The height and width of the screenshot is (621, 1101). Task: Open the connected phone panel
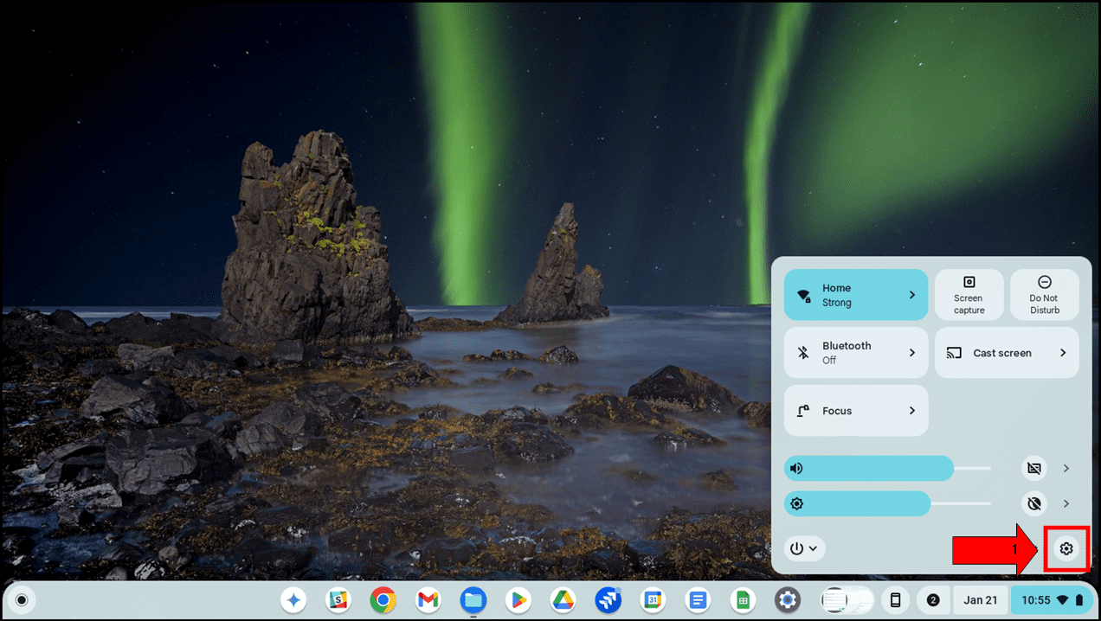pos(895,599)
